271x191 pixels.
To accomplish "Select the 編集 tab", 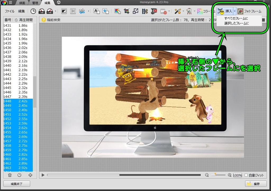I will pyautogui.click(x=47, y=3).
